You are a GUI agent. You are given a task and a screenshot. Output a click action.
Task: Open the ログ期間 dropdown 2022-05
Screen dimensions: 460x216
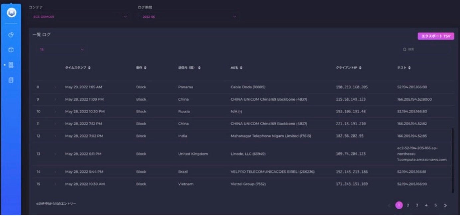coord(189,17)
